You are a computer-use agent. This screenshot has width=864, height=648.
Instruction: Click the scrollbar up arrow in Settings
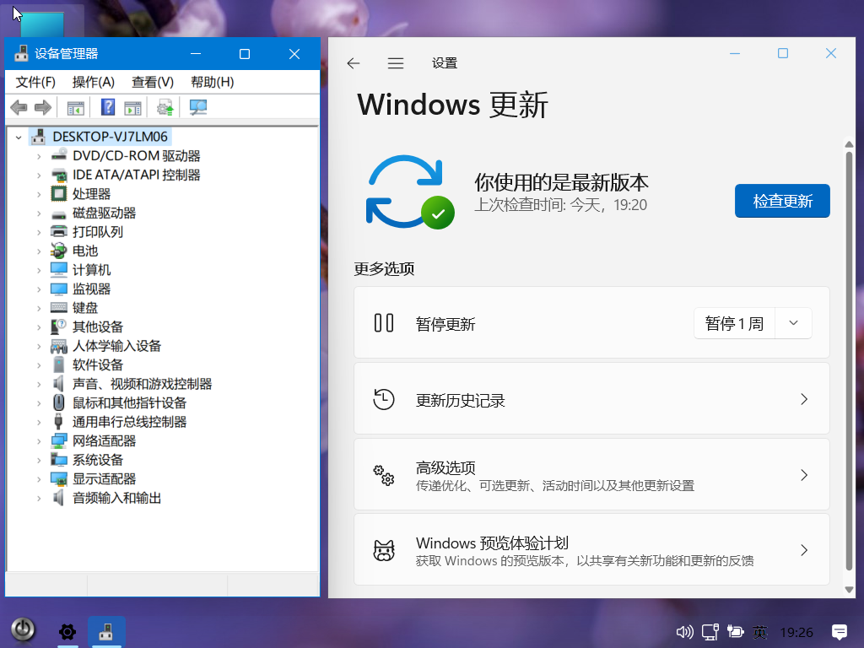tap(849, 143)
